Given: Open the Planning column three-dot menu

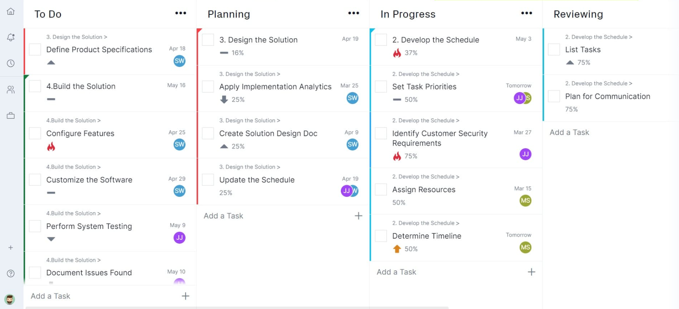Looking at the screenshot, I should point(354,13).
